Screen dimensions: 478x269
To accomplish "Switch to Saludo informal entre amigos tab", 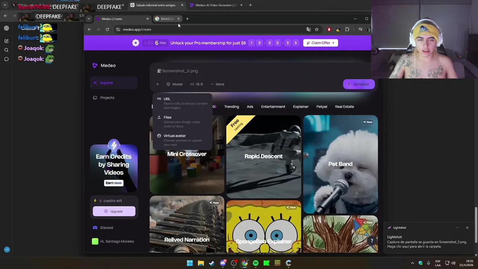I will [157, 5].
